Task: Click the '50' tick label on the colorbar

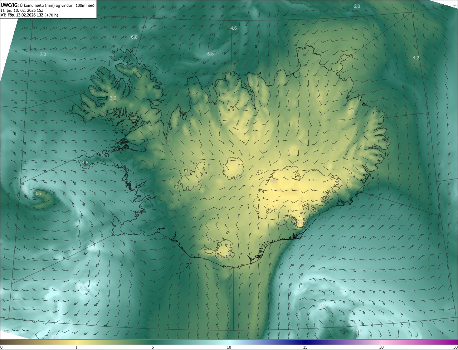Action: tap(455, 347)
